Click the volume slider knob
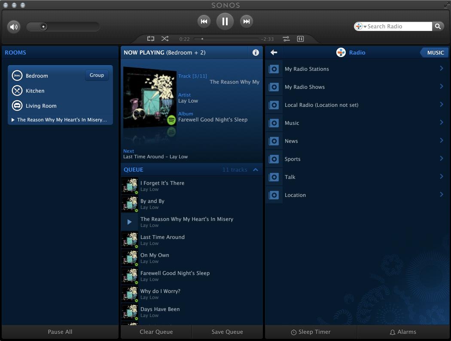451x341 pixels. coord(43,27)
